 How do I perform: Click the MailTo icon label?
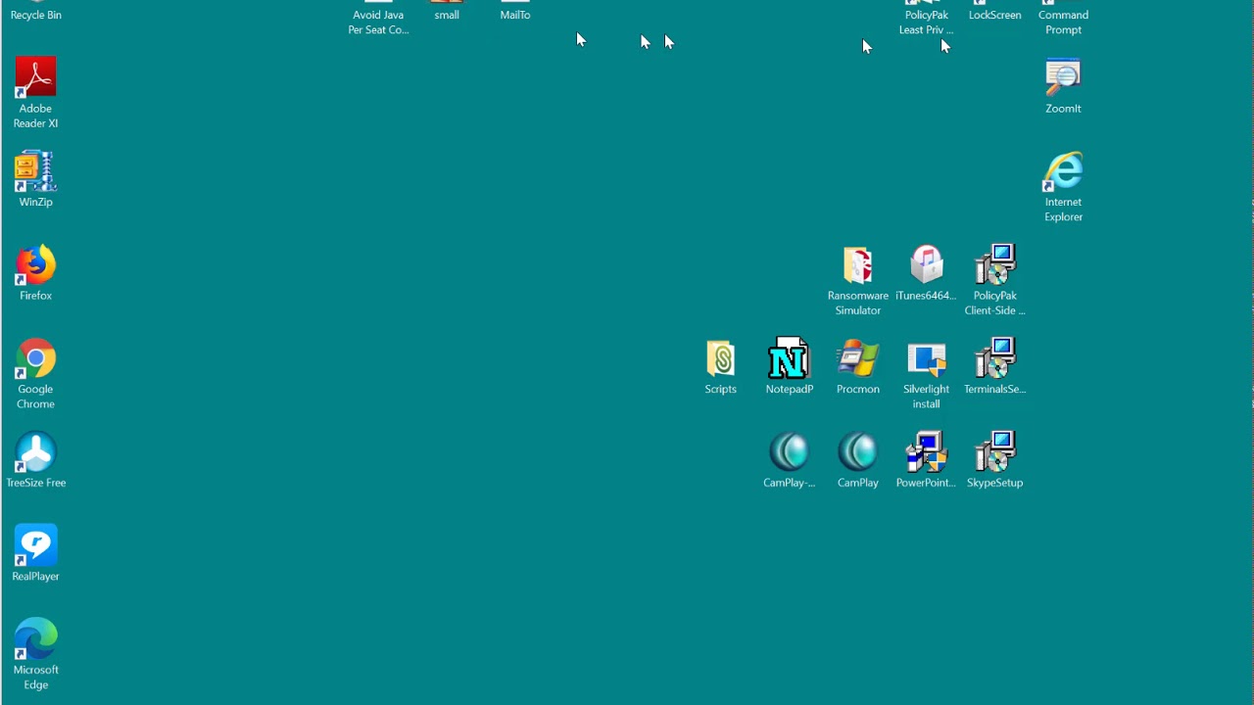click(515, 15)
